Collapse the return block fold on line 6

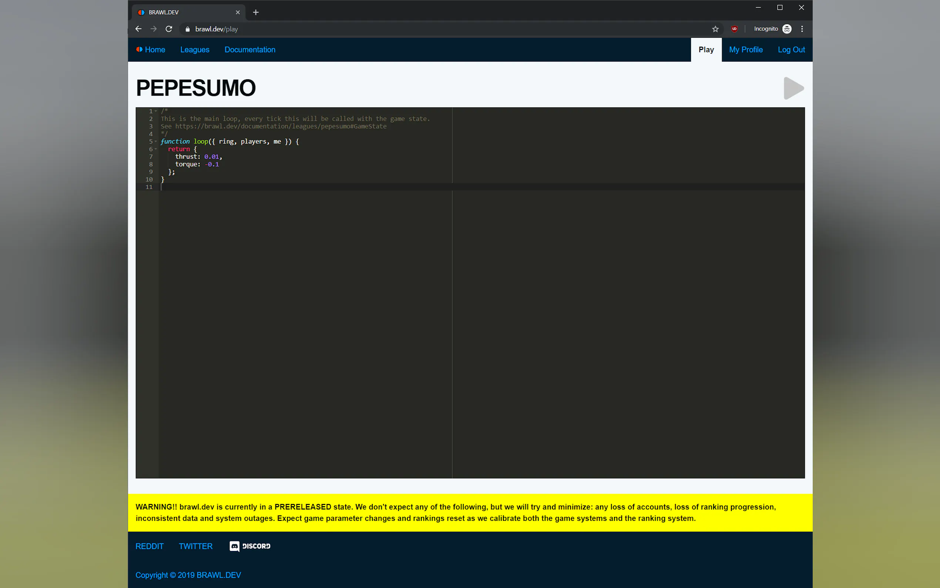156,149
